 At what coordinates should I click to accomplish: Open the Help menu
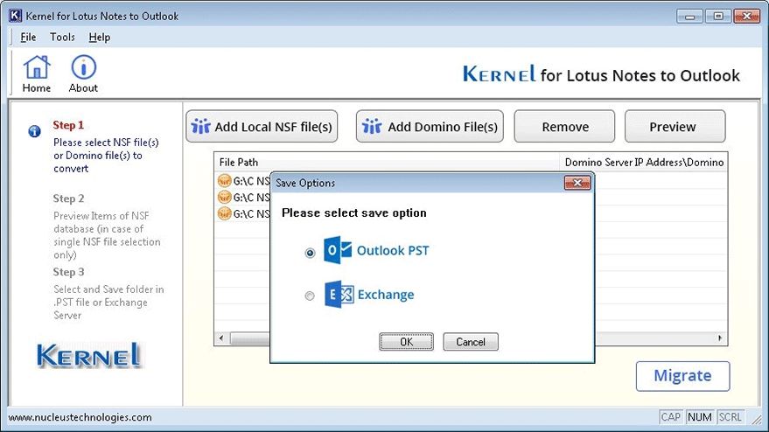coord(99,38)
